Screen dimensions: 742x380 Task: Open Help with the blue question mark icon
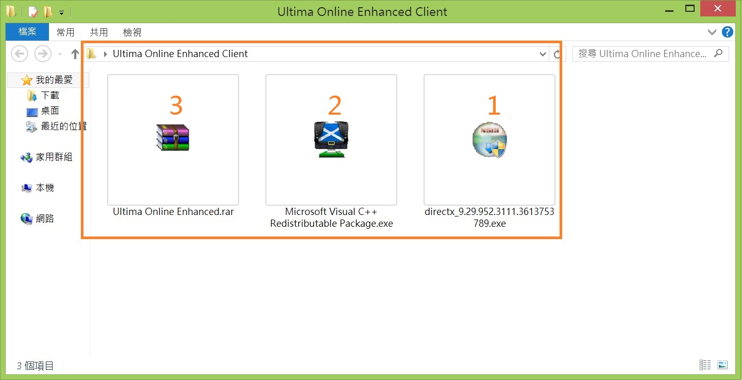click(728, 32)
